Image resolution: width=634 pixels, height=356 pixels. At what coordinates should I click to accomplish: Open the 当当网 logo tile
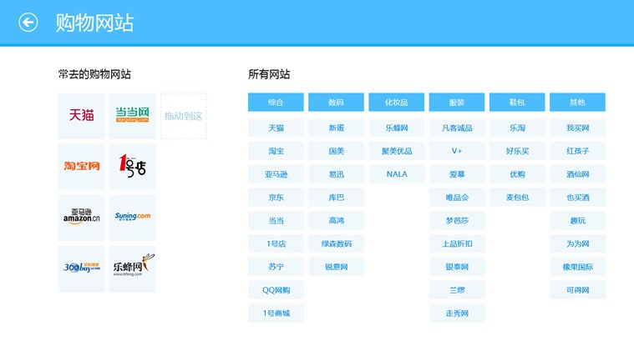(x=132, y=116)
